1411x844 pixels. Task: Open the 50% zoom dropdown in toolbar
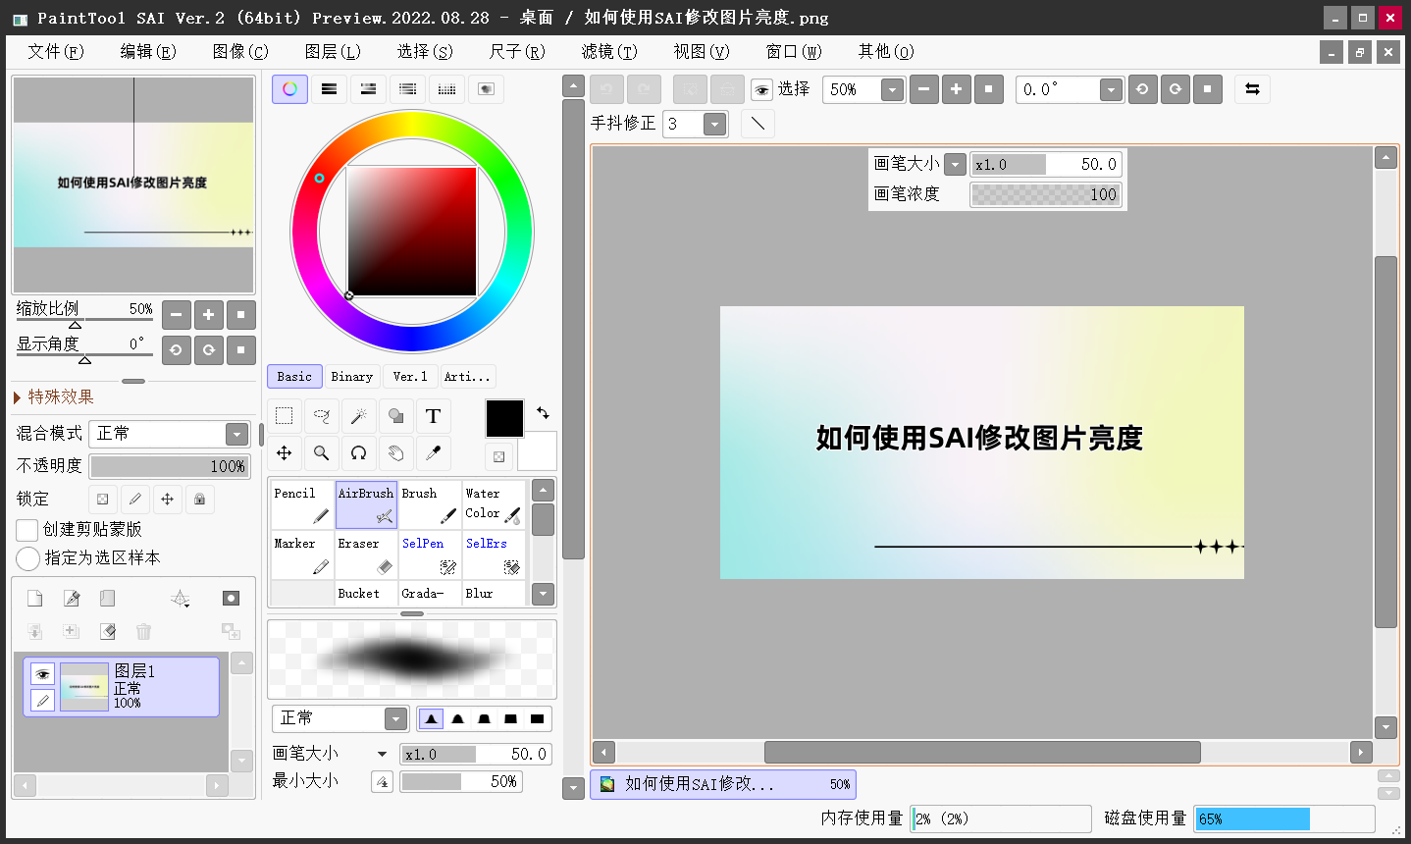click(x=892, y=90)
